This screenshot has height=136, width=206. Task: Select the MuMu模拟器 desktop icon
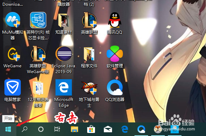pos(13,20)
